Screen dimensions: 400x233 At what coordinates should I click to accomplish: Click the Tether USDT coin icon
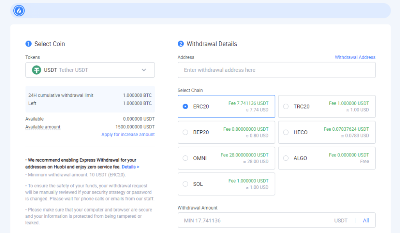coord(36,70)
